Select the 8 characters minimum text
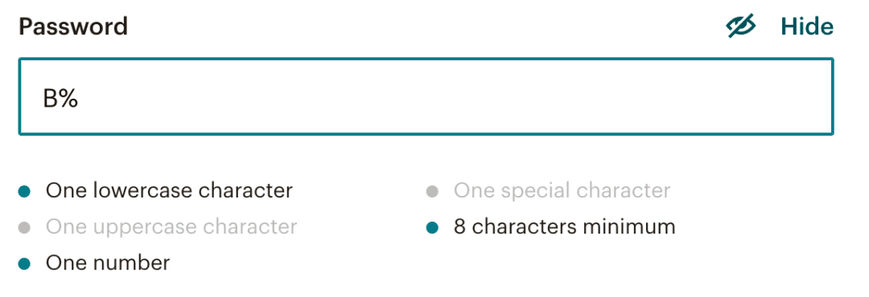Screen dimensions: 869x297 click(x=564, y=226)
